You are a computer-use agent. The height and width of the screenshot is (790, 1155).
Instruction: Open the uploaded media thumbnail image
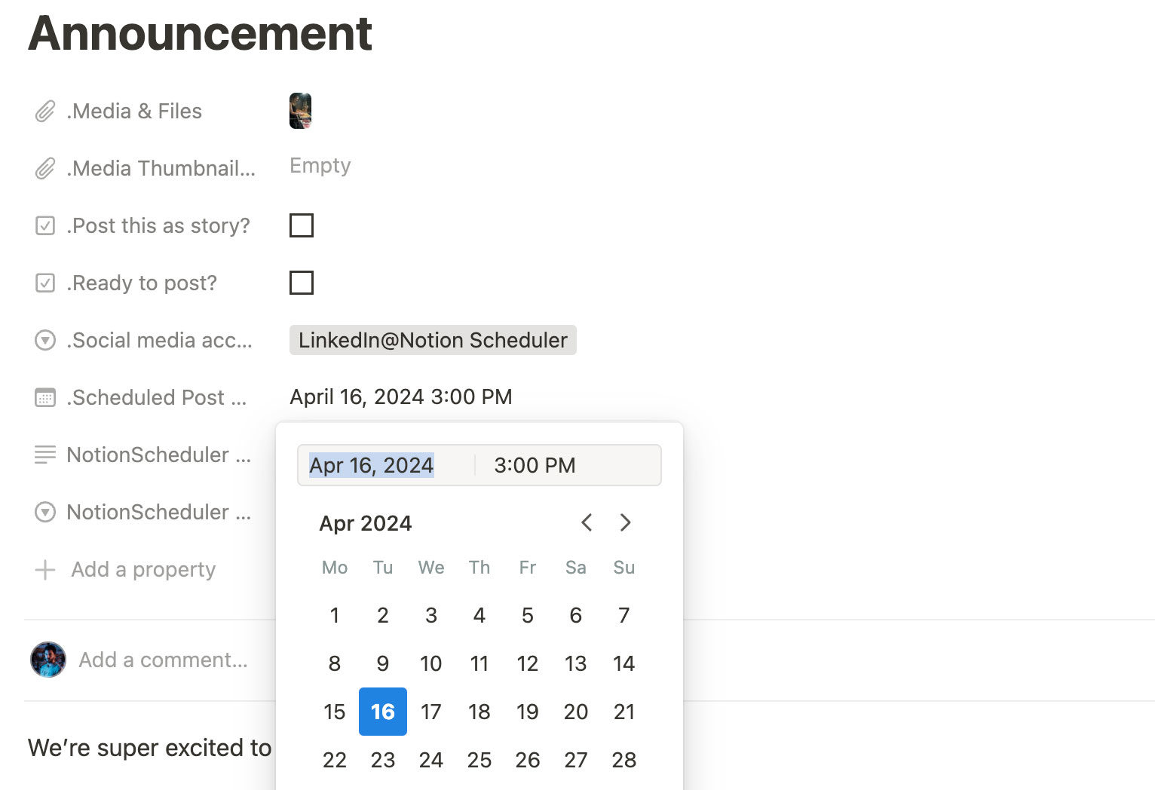coord(300,111)
